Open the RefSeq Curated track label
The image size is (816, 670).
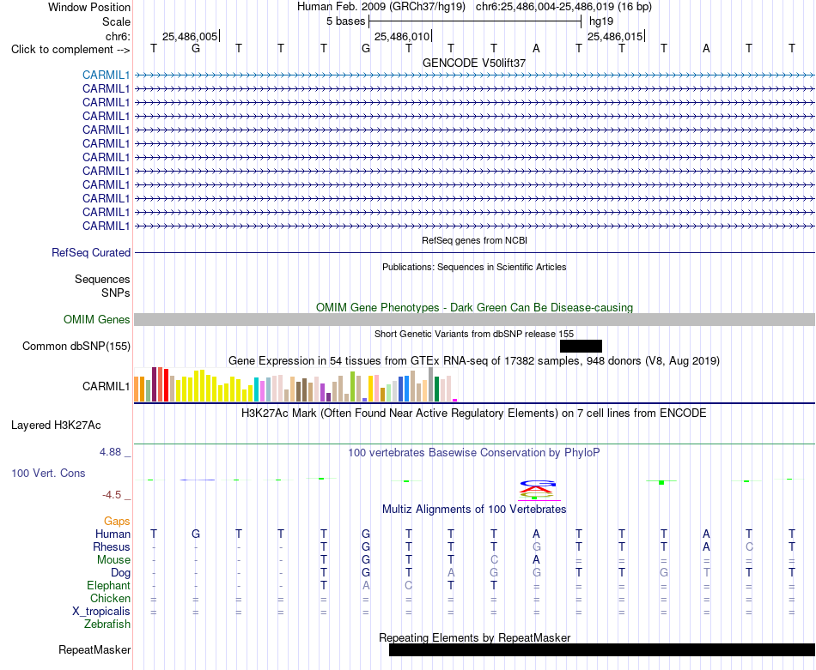90,252
